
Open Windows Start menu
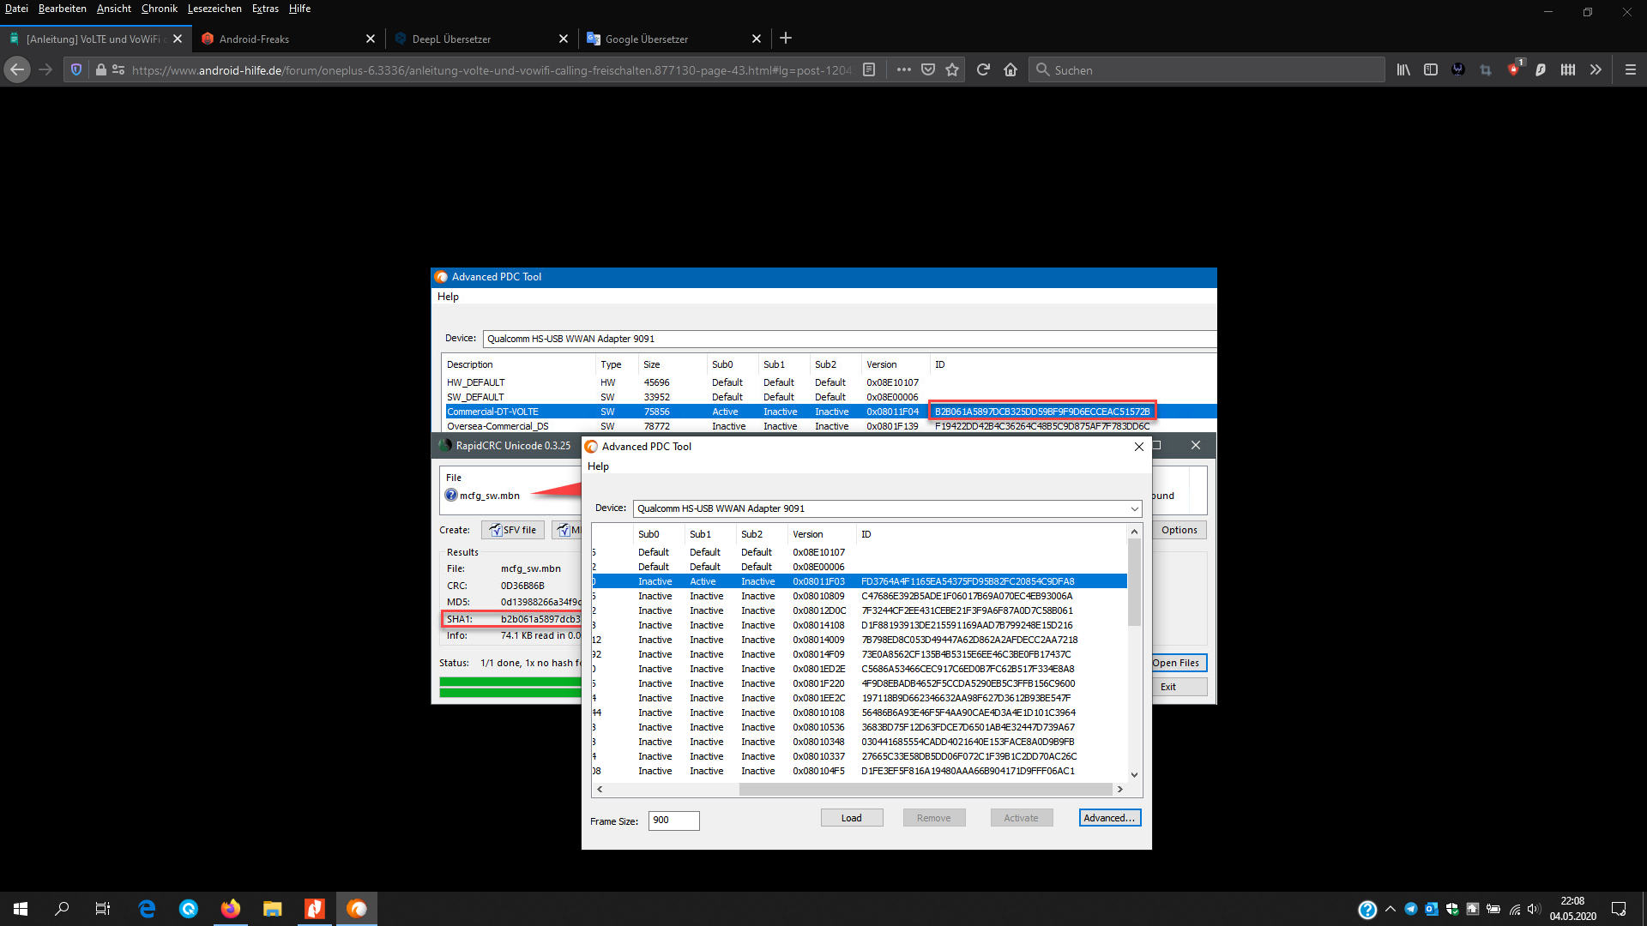click(x=21, y=909)
